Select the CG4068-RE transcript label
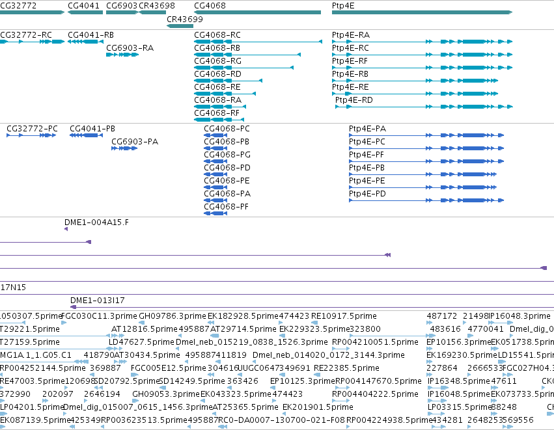Image resolution: width=554 pixels, height=430 pixels. pos(217,87)
